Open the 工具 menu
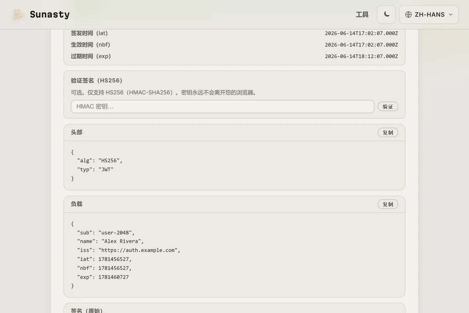469x313 pixels. (x=362, y=15)
